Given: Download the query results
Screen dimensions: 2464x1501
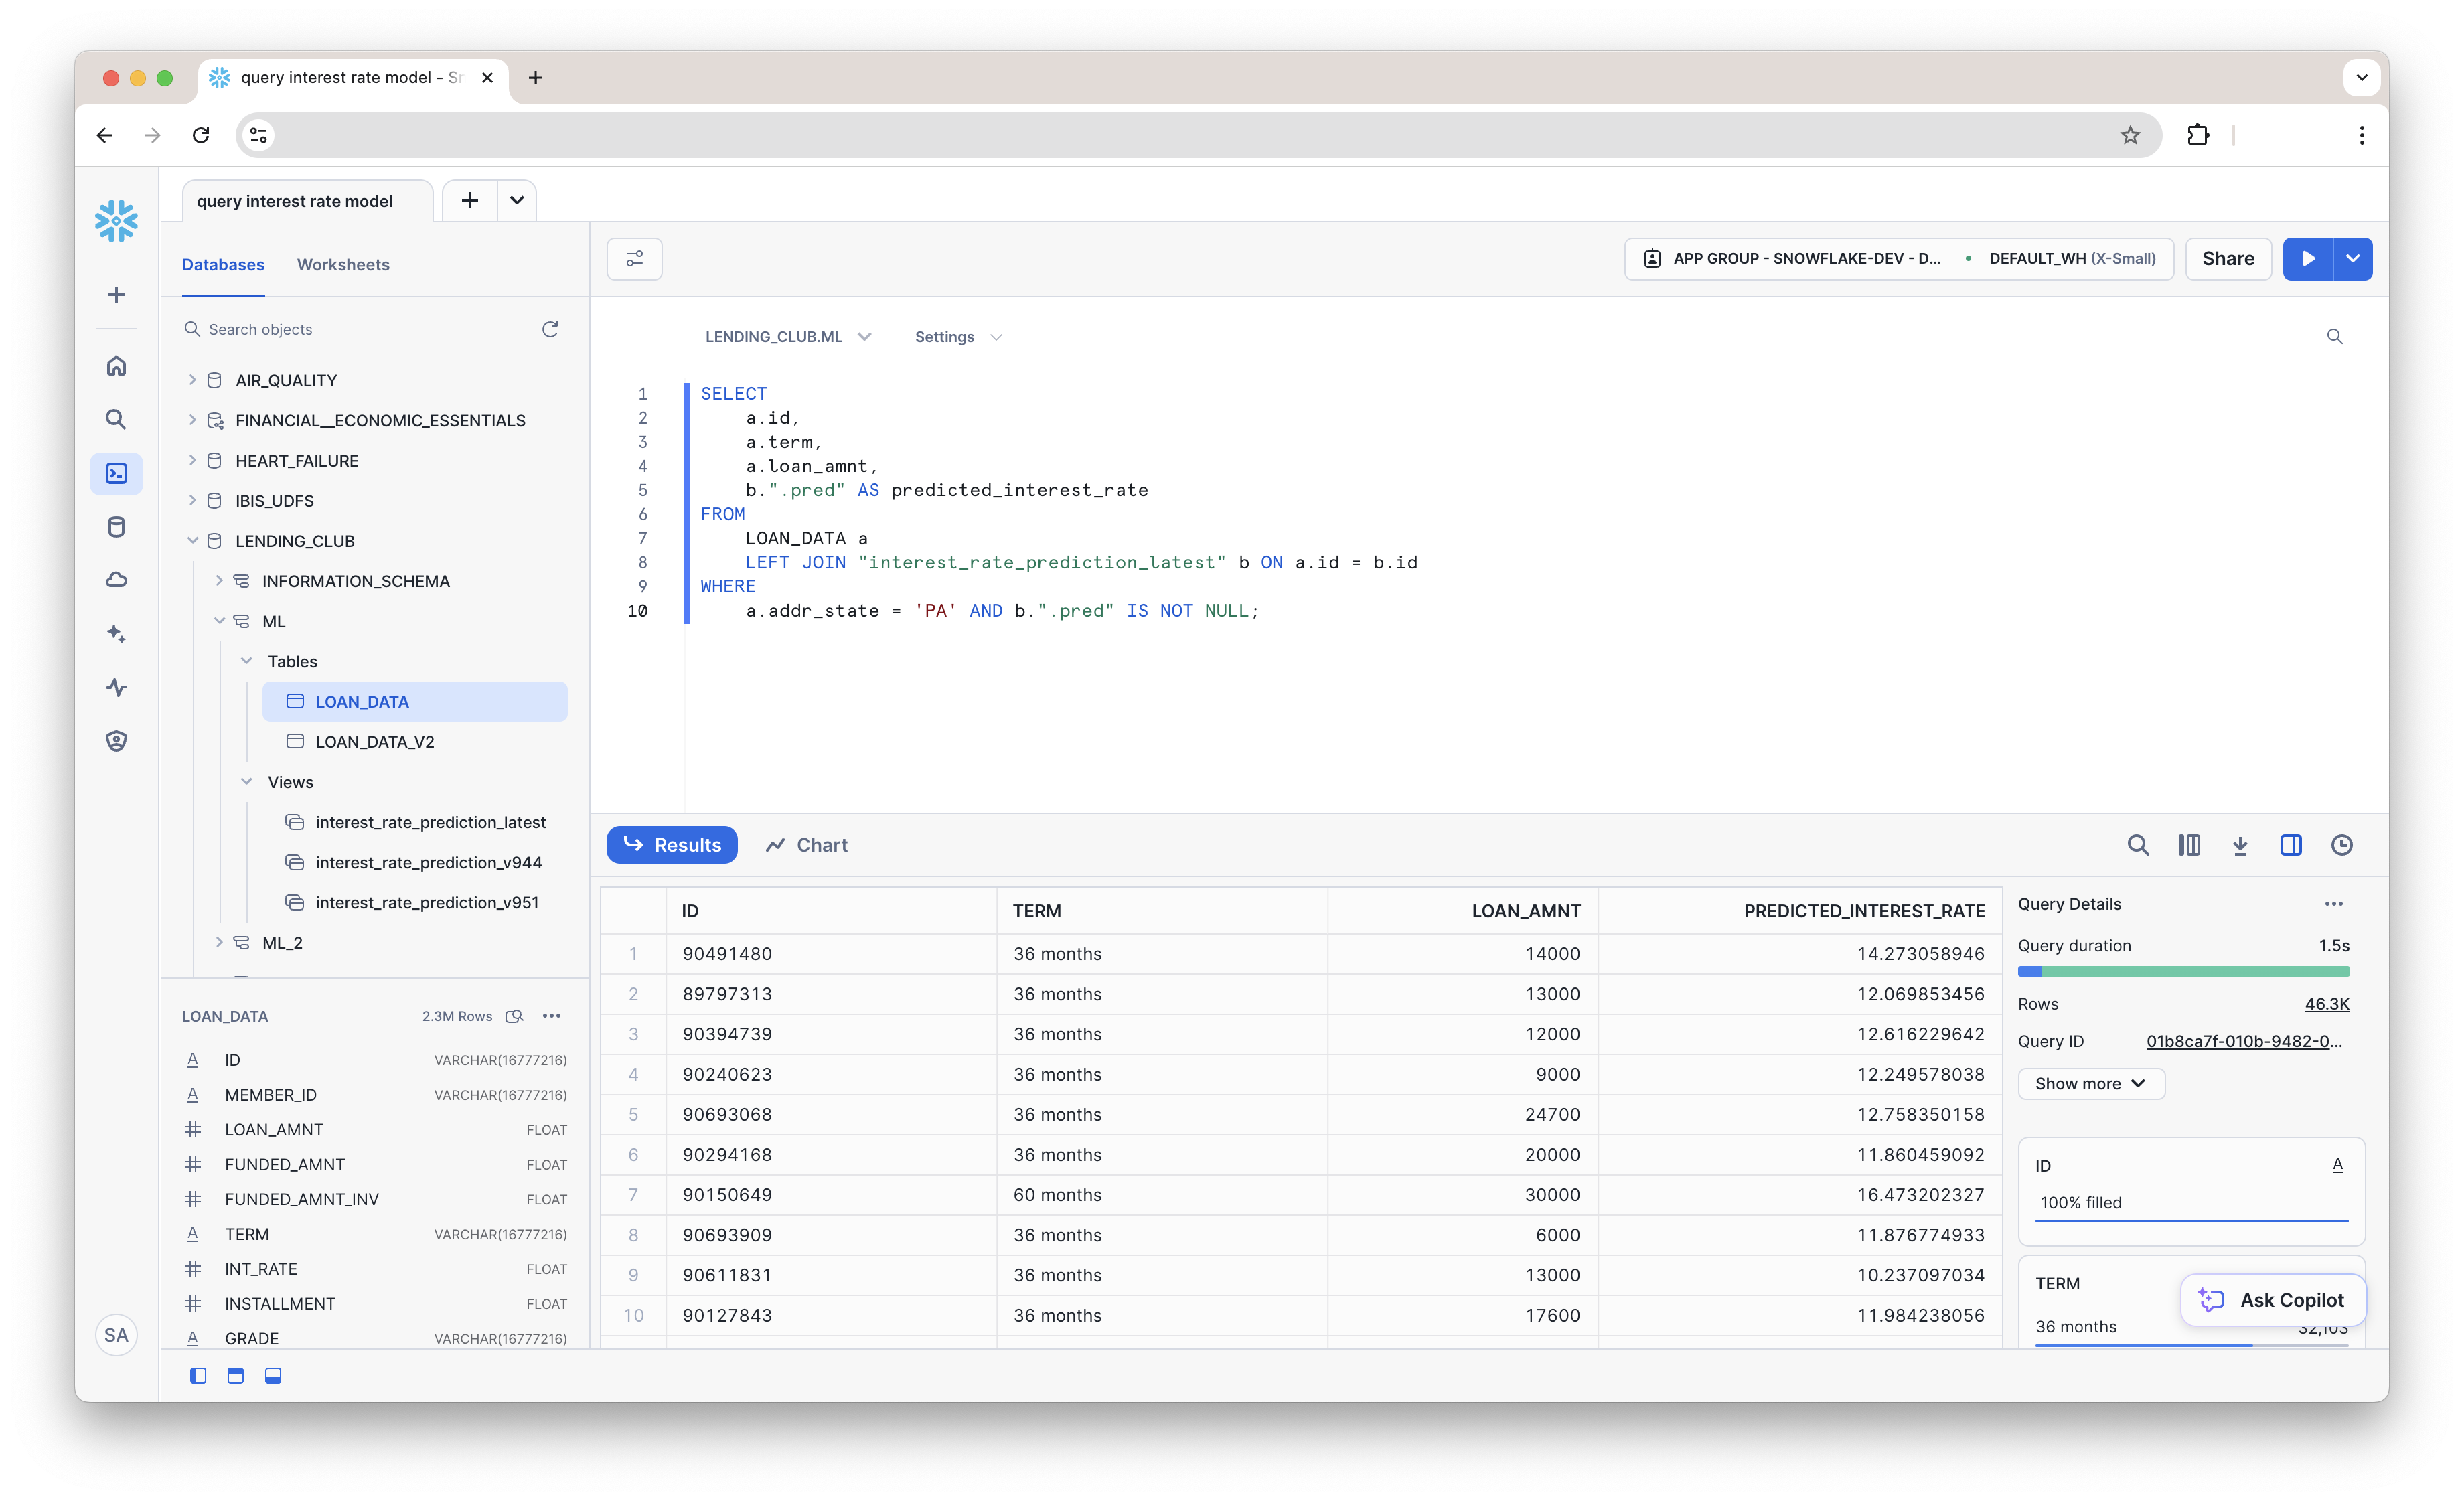Looking at the screenshot, I should 2240,845.
